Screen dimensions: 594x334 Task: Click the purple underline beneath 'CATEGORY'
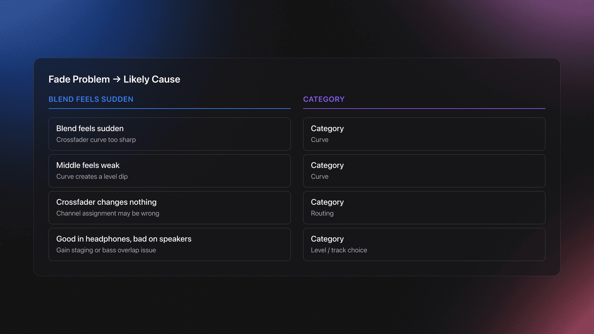tap(424, 109)
